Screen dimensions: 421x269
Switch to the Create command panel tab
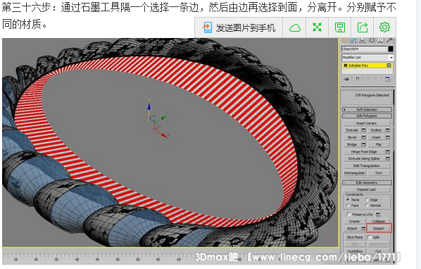(x=344, y=41)
